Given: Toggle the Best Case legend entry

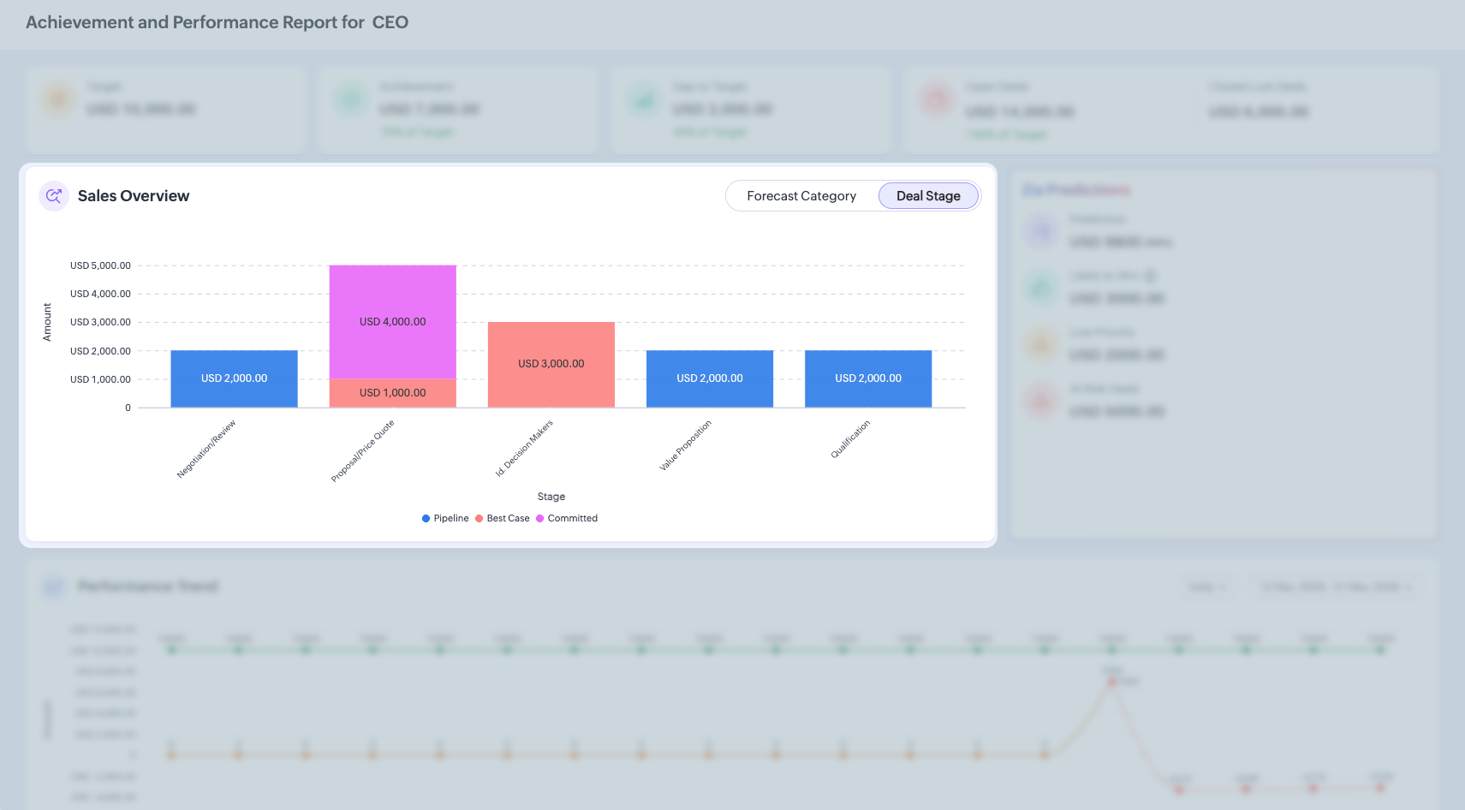Looking at the screenshot, I should 503,518.
